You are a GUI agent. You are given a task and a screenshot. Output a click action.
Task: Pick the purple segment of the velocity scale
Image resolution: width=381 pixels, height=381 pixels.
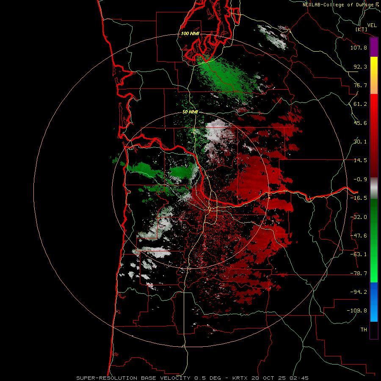(374, 47)
